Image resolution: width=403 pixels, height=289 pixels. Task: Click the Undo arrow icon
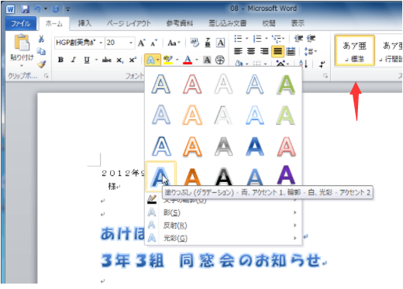(x=37, y=9)
